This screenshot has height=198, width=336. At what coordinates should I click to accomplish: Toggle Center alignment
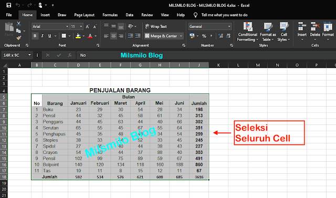113,36
